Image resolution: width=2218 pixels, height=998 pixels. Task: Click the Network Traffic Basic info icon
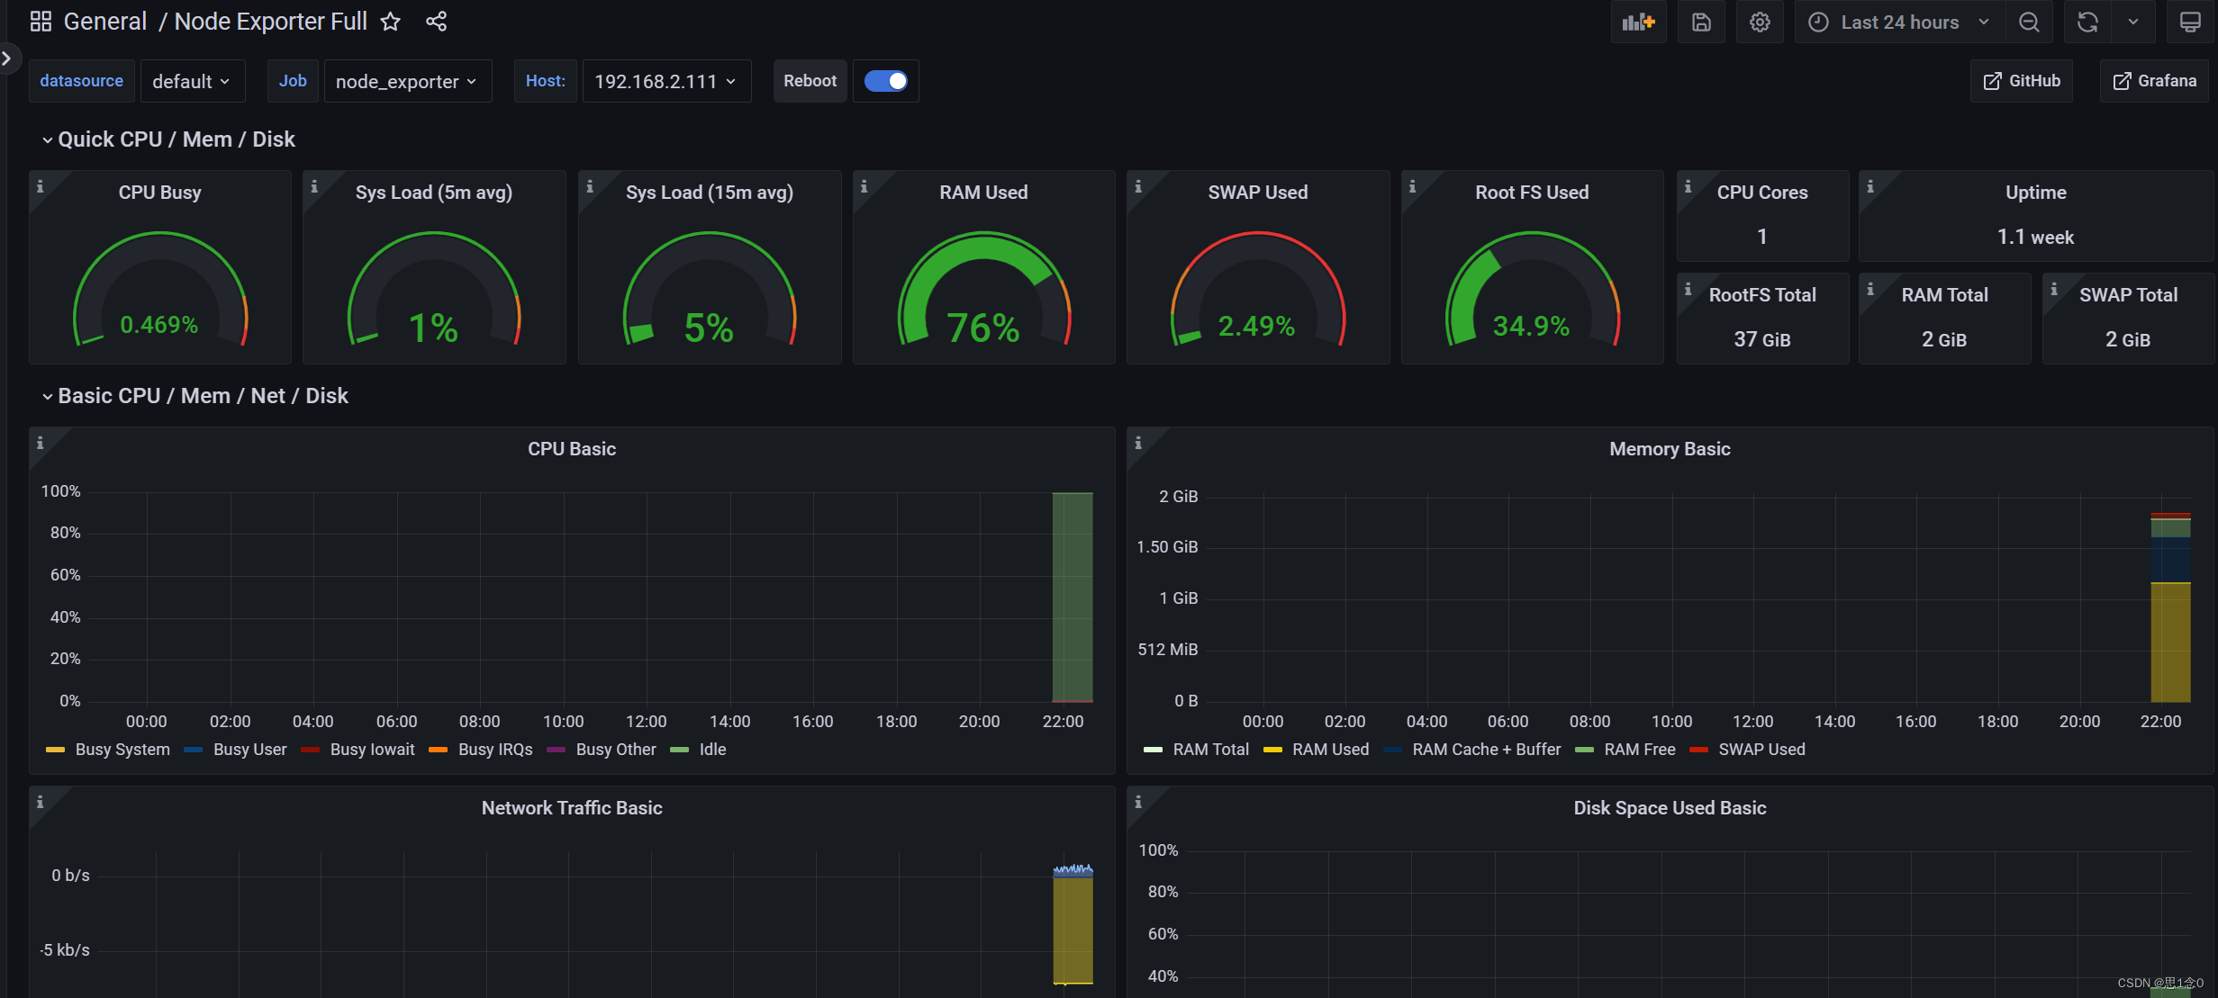(x=40, y=796)
